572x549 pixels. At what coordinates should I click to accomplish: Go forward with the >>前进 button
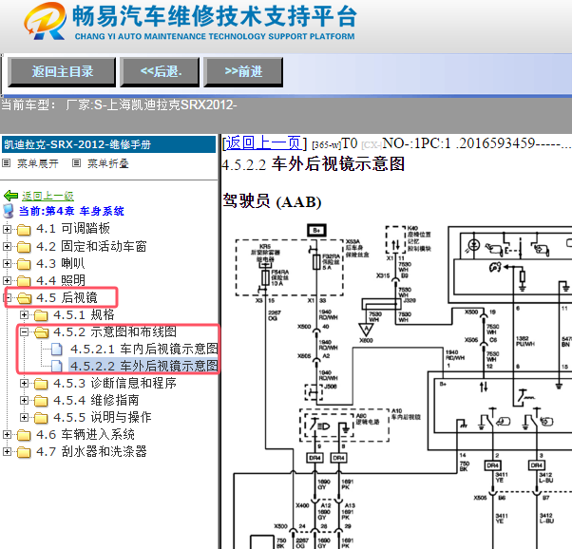click(x=243, y=72)
